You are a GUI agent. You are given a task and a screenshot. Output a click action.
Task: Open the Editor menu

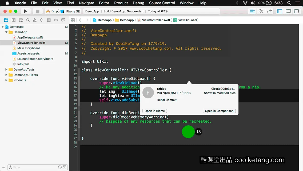(104, 3)
